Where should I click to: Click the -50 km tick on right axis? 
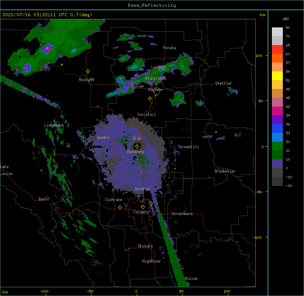pos(259,192)
